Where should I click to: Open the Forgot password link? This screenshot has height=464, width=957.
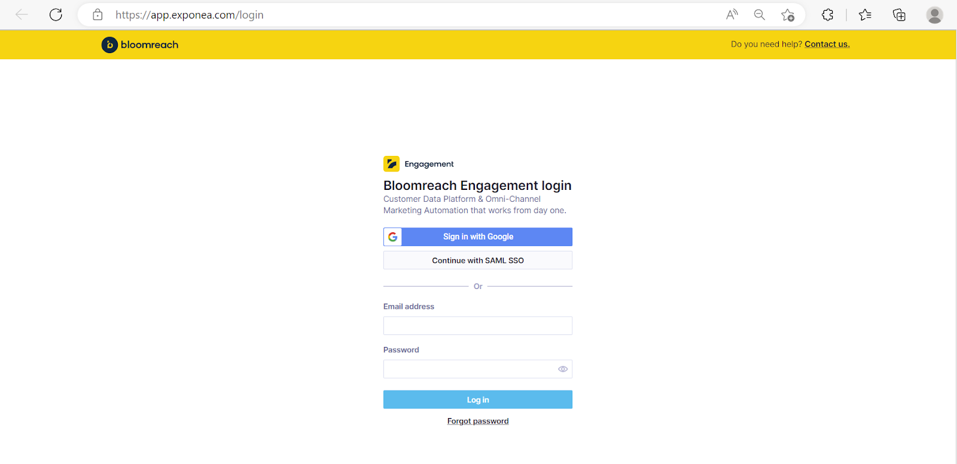(478, 421)
